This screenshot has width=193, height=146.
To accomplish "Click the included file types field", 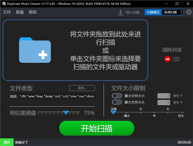I will pos(56,96).
